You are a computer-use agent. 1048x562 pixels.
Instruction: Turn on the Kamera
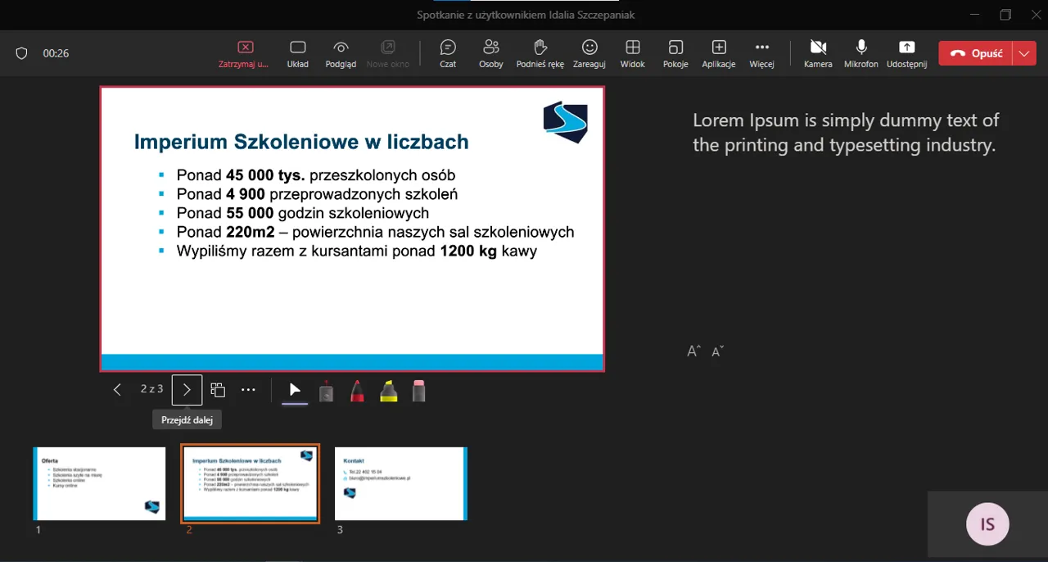(x=817, y=52)
